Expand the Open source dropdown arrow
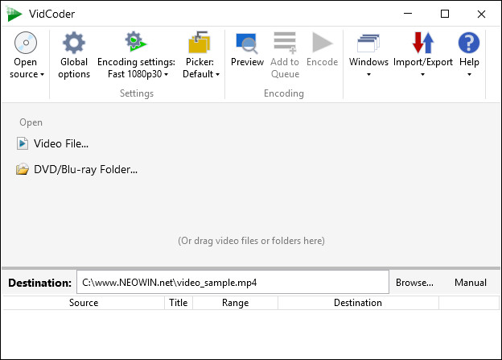Viewport: 502px width, 360px height. point(42,75)
